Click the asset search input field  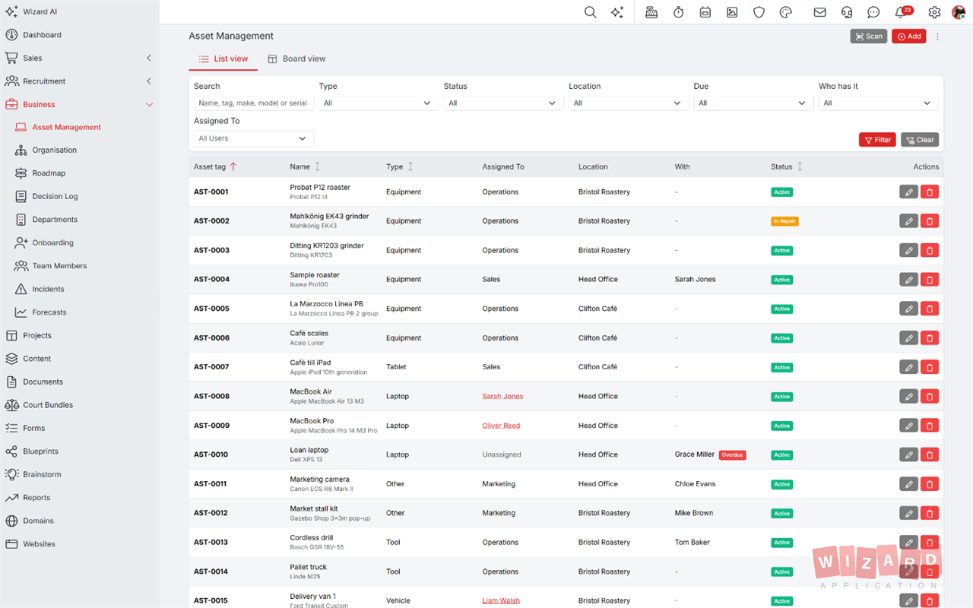(254, 103)
